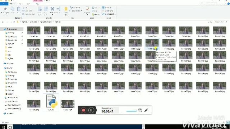Click Invert selection in the ribbon

[109, 14]
